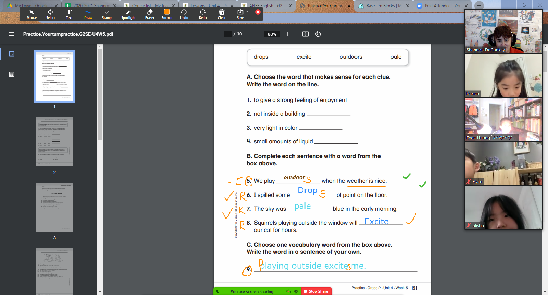
Task: Select Shannon DeConkey's video tile
Action: (x=503, y=31)
